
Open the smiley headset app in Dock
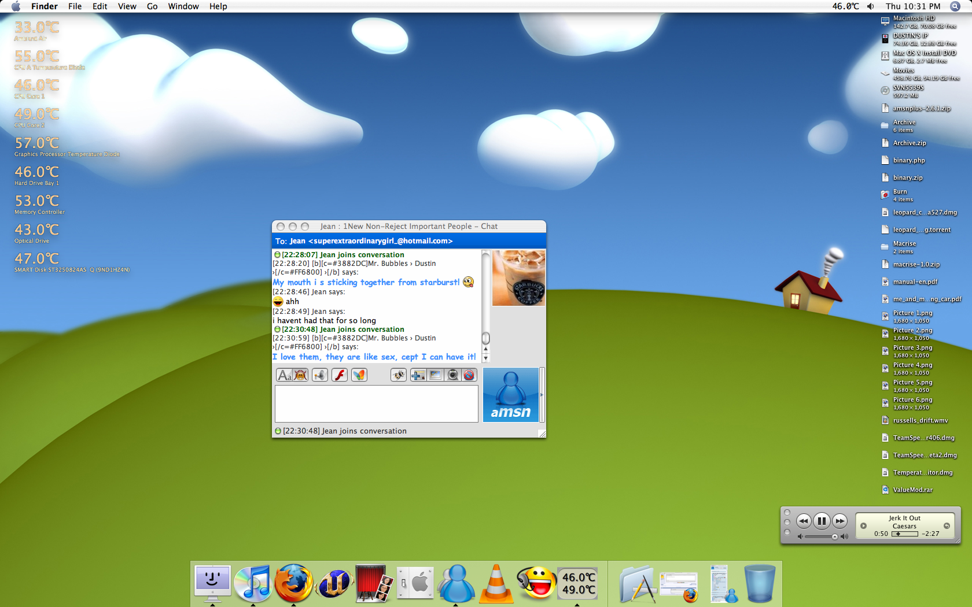tap(536, 583)
